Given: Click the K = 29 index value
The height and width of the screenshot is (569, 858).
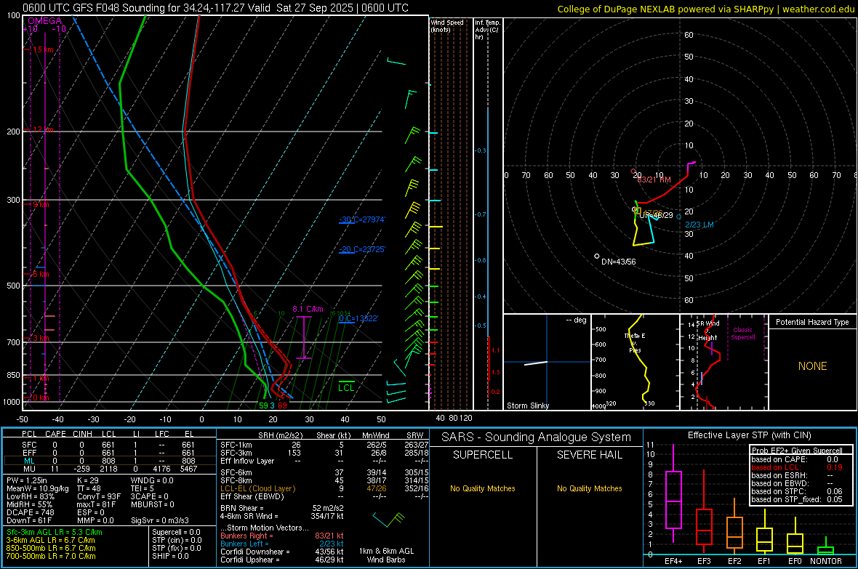Looking at the screenshot, I should 87,480.
